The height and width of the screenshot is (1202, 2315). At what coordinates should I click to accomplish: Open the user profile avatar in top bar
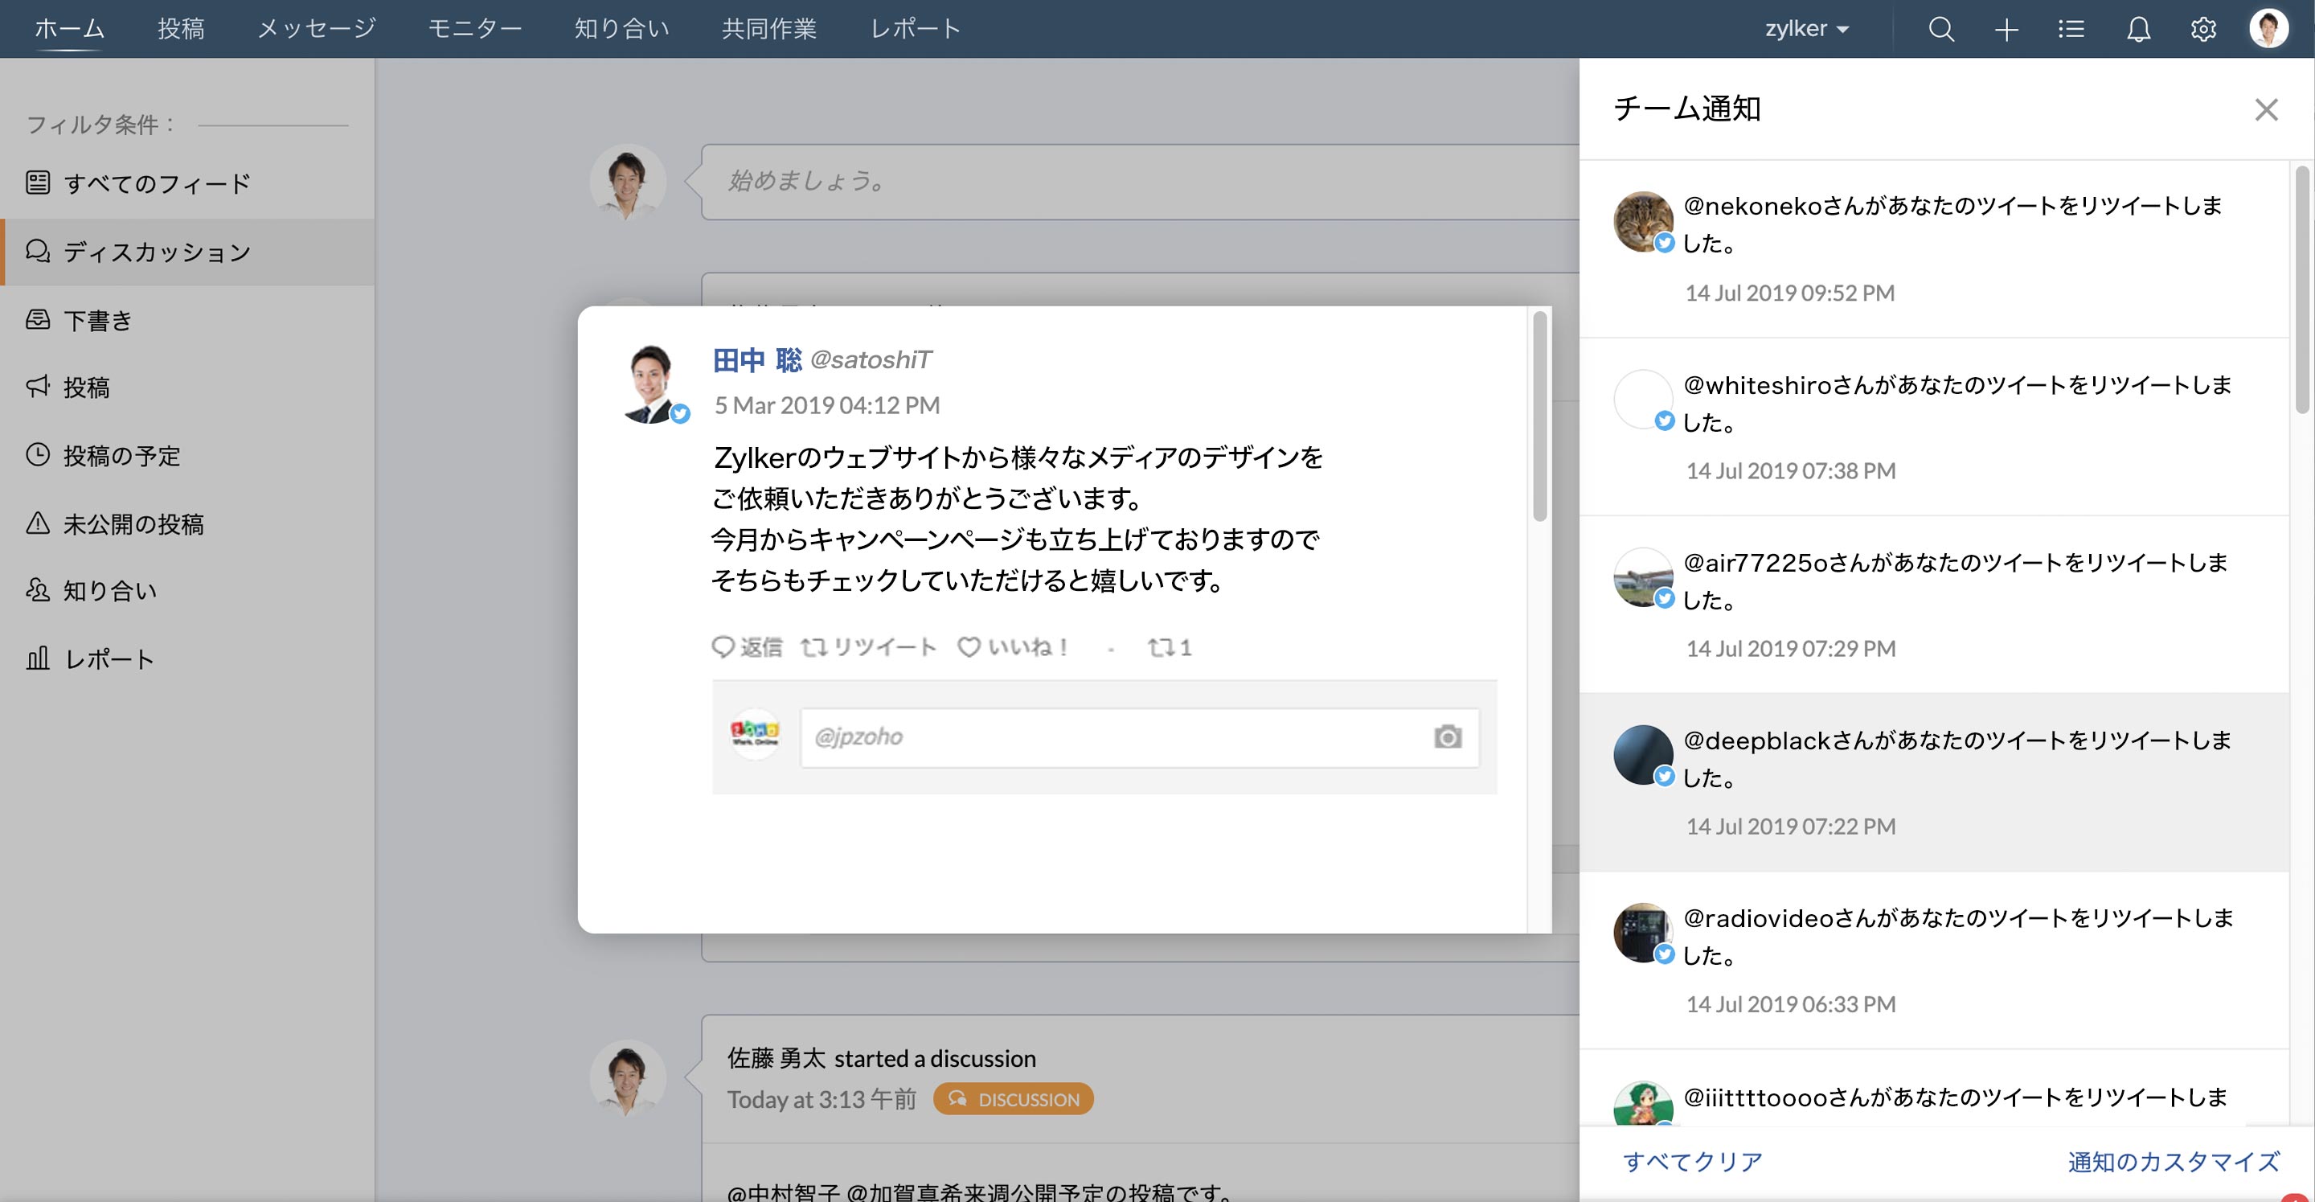pos(2268,29)
